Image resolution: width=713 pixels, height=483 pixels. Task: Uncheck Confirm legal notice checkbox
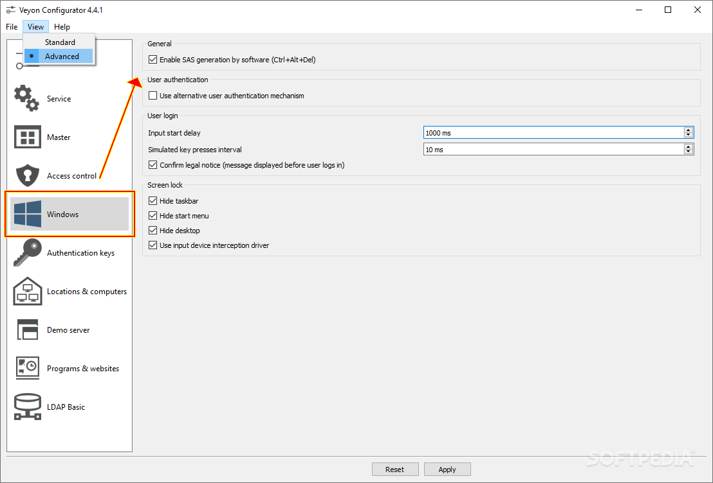[153, 165]
